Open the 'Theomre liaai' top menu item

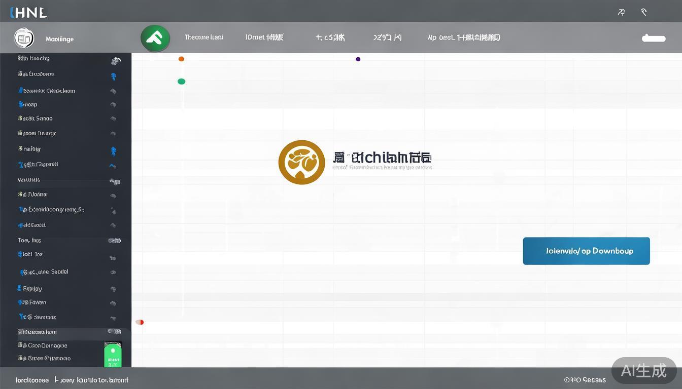coord(203,37)
